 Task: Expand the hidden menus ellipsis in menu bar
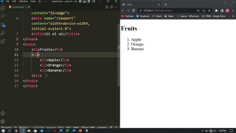tap(45, 1)
